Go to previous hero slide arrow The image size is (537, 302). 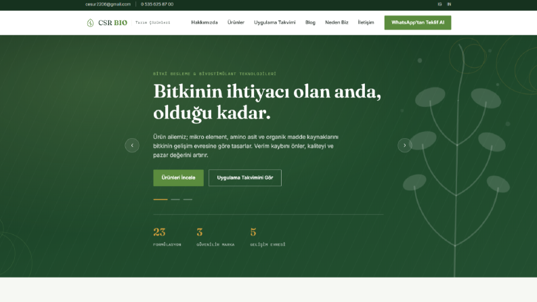click(132, 145)
